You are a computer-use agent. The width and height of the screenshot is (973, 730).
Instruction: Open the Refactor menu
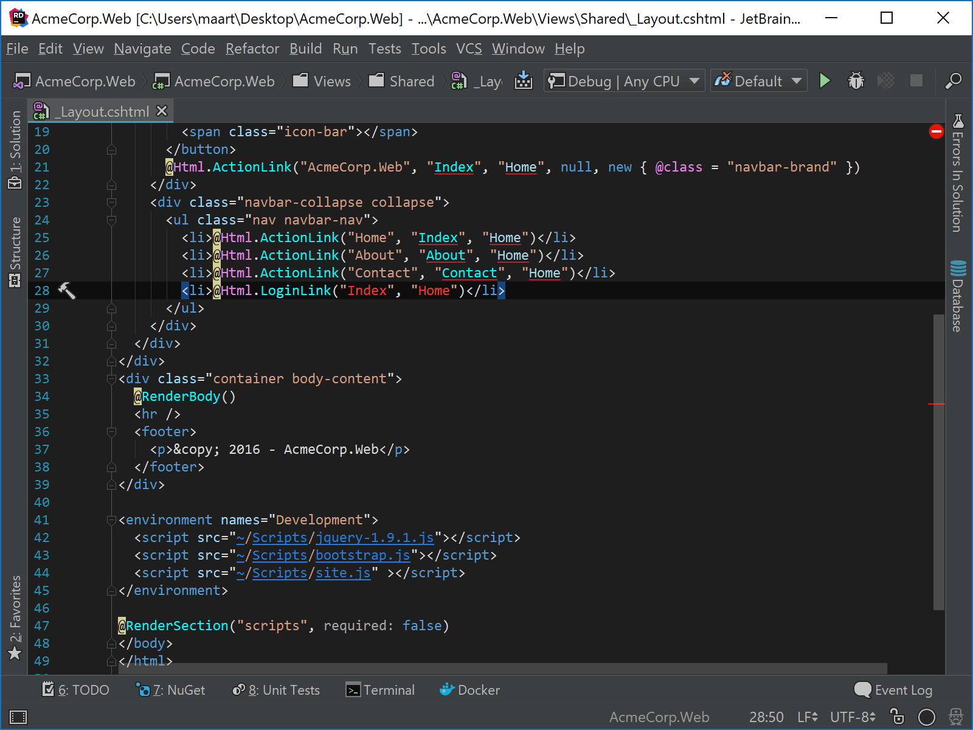252,49
